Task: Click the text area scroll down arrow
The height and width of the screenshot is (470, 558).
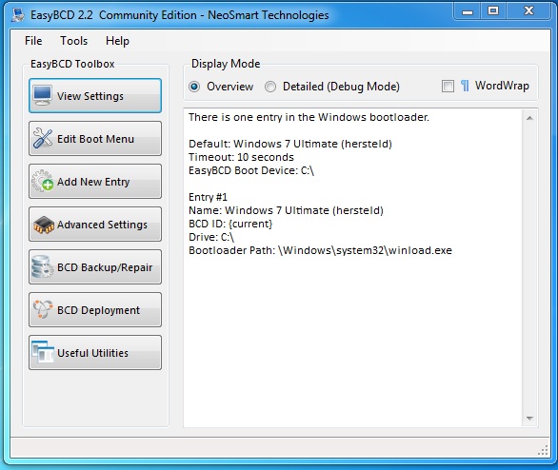Action: [x=529, y=418]
